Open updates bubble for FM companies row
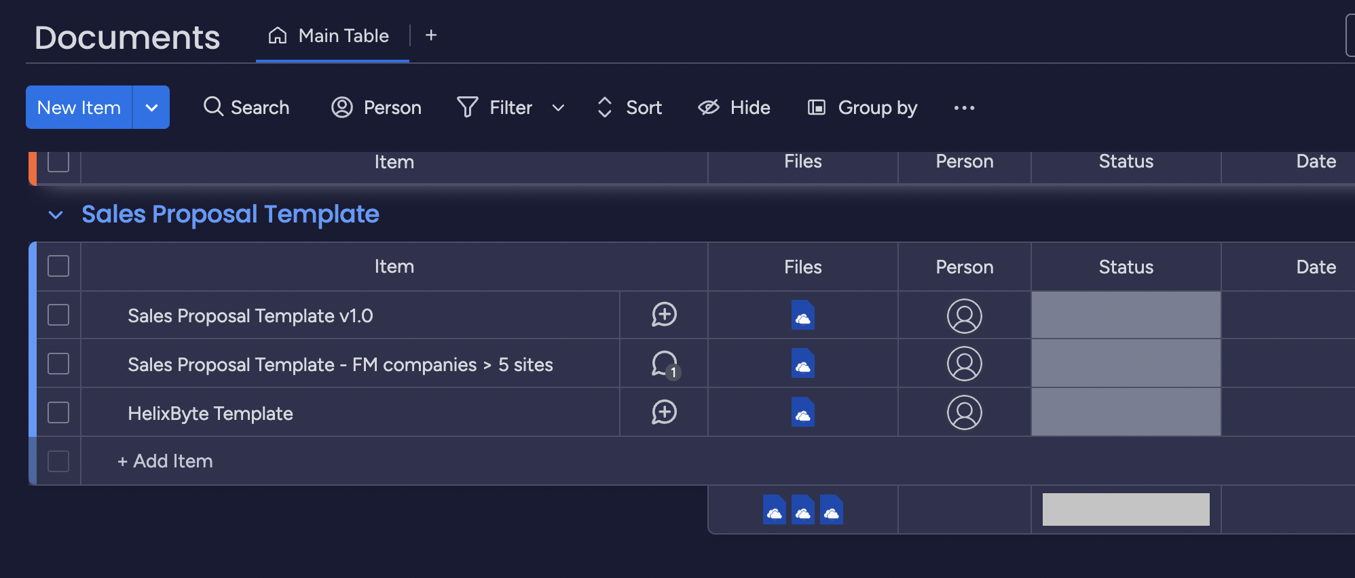This screenshot has height=578, width=1355. tap(664, 364)
